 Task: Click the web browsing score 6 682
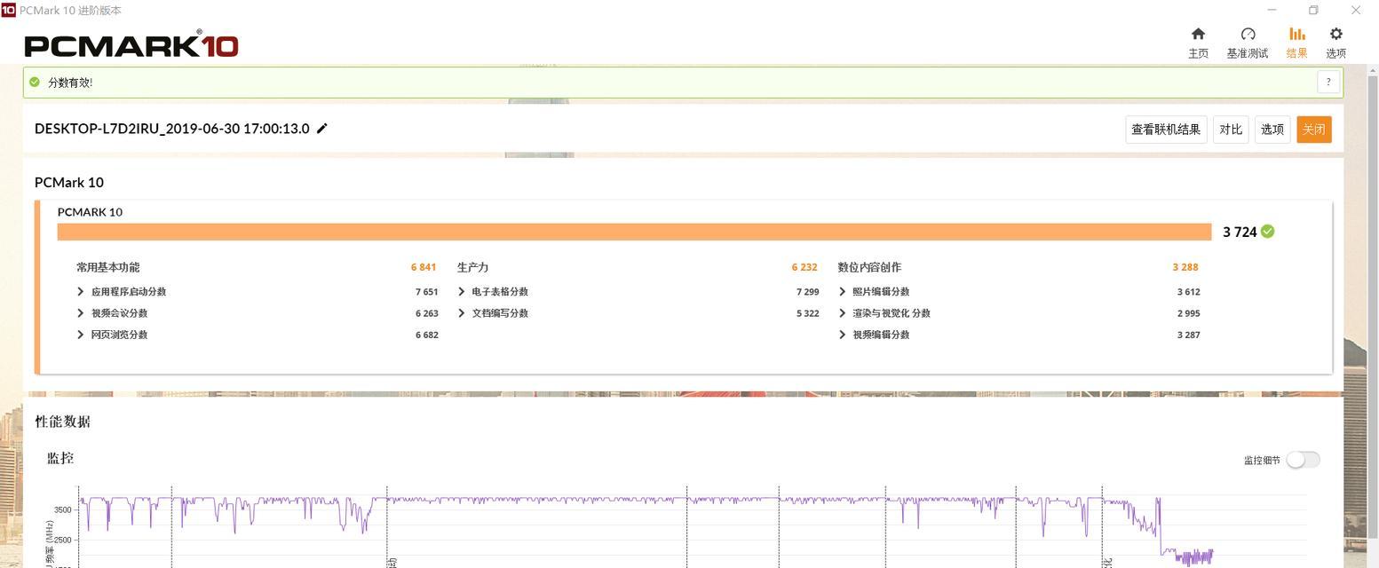pyautogui.click(x=426, y=335)
